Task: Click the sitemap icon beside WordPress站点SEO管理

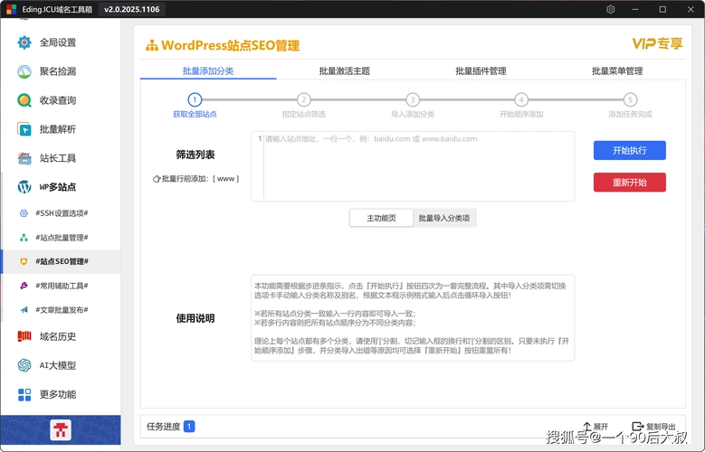Action: click(x=152, y=45)
